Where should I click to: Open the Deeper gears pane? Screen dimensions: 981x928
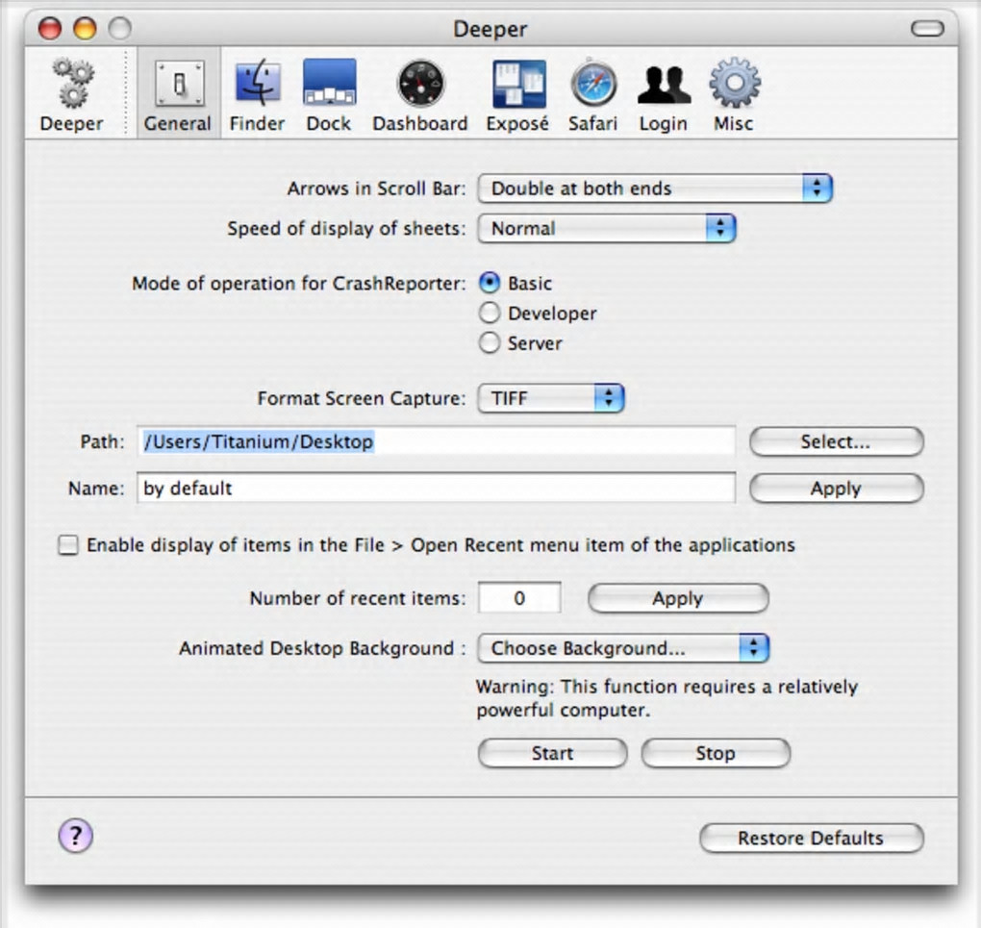point(72,94)
